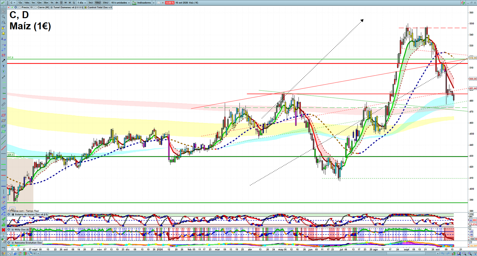Viewport: 477px width, 256px height.
Task: Click the green checkmark icon
Action: point(3,219)
